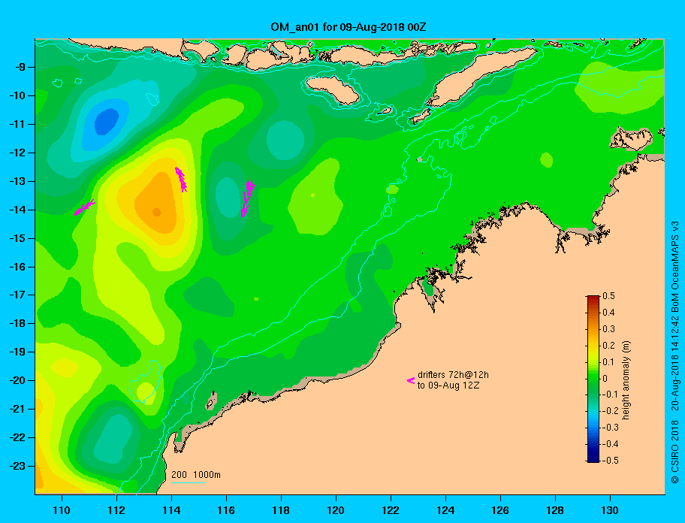Click the colorbar label "0.4"

point(608,313)
